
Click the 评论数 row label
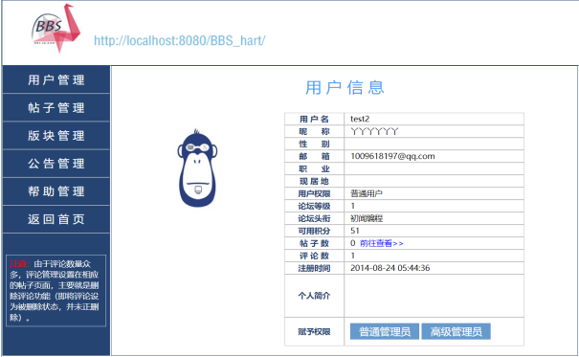click(314, 256)
